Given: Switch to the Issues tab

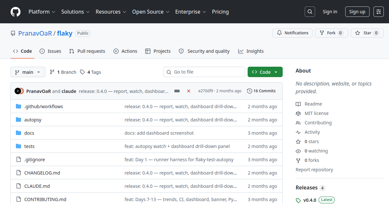Looking at the screenshot, I should (x=50, y=51).
